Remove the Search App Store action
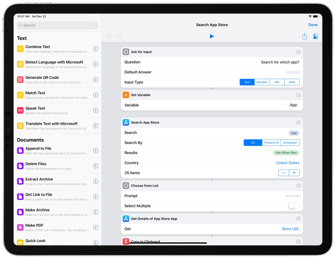The image size is (336, 259). (x=298, y=122)
